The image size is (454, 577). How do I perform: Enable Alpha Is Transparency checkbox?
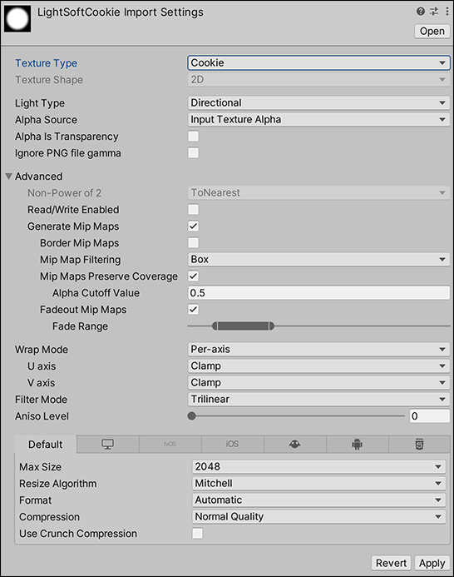click(194, 137)
